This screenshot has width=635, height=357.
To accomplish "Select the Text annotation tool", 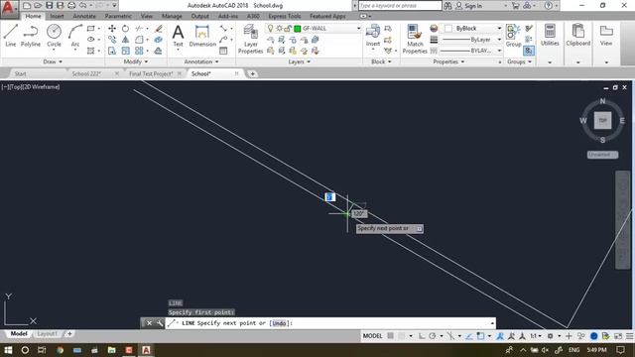I will tap(178, 36).
